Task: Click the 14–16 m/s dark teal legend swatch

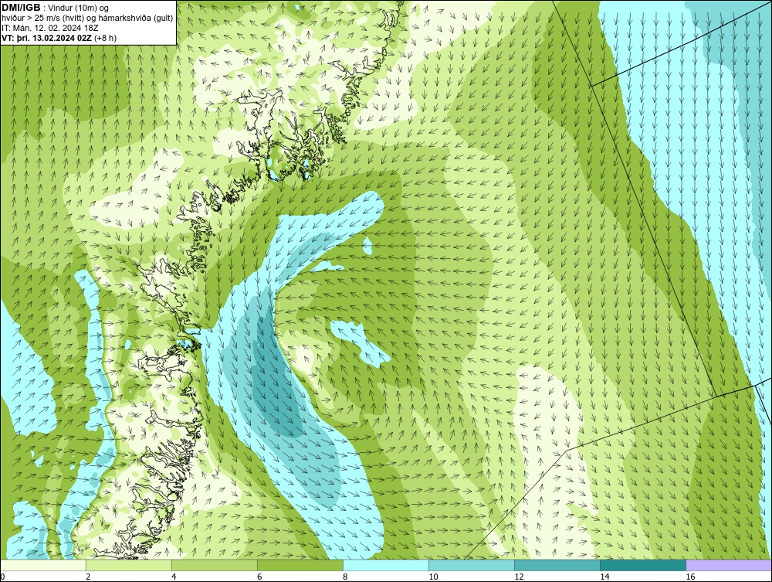Action: point(642,565)
